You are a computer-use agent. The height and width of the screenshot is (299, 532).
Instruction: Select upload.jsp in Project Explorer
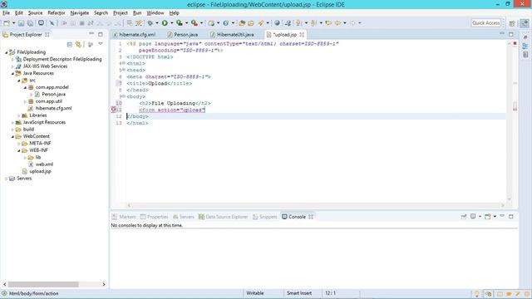coord(40,172)
